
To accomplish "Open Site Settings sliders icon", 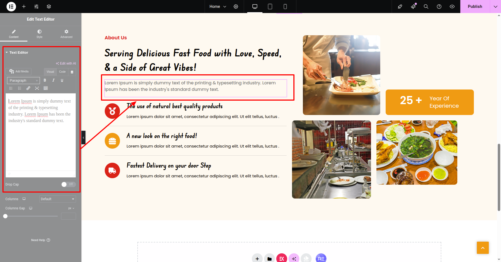I will tap(36, 7).
